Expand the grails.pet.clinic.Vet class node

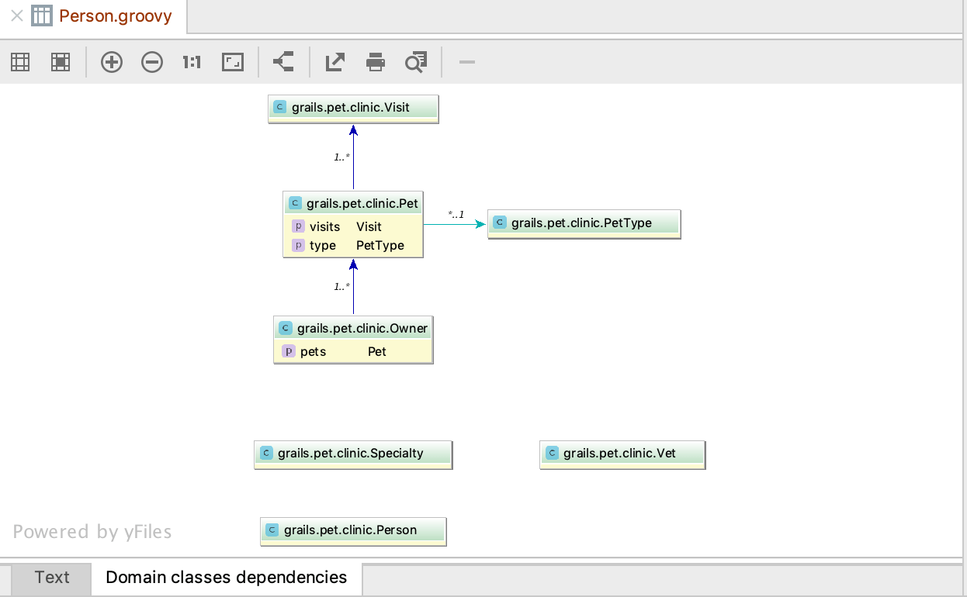622,453
